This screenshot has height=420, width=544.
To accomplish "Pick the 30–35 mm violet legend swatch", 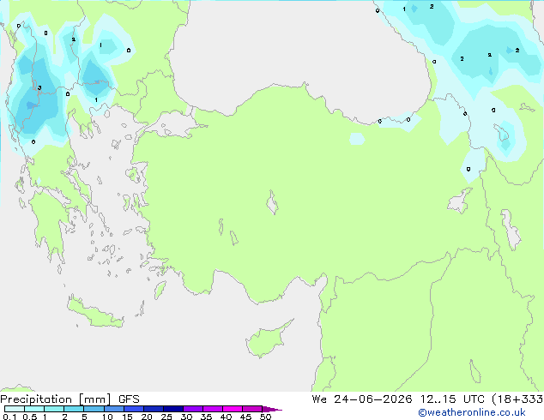I will pyautogui.click(x=193, y=409).
